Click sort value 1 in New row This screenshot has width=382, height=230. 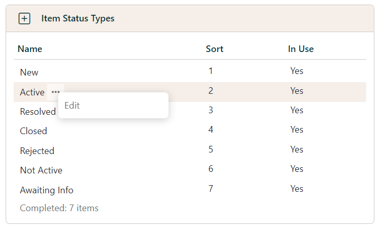(211, 71)
